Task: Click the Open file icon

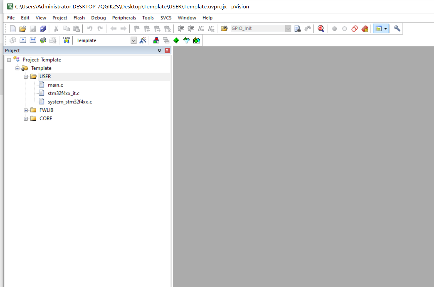Action: (x=23, y=29)
